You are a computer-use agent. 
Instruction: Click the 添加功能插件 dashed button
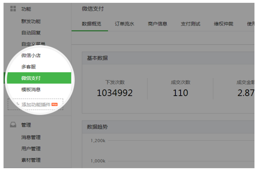coord(35,104)
